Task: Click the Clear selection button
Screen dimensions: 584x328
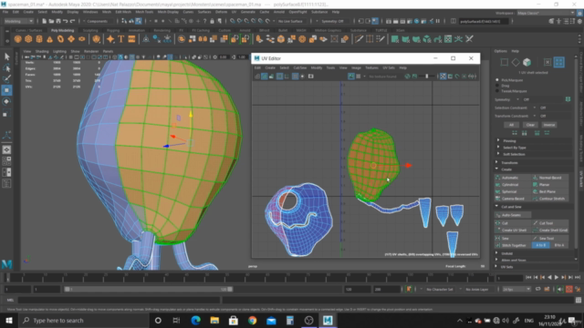Action: (530, 125)
